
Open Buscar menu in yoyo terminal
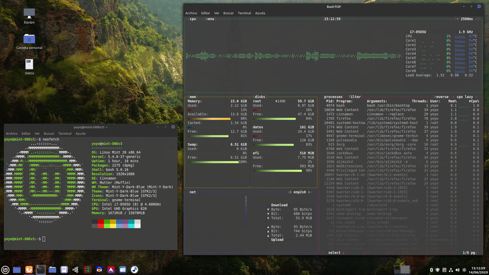pos(49,133)
